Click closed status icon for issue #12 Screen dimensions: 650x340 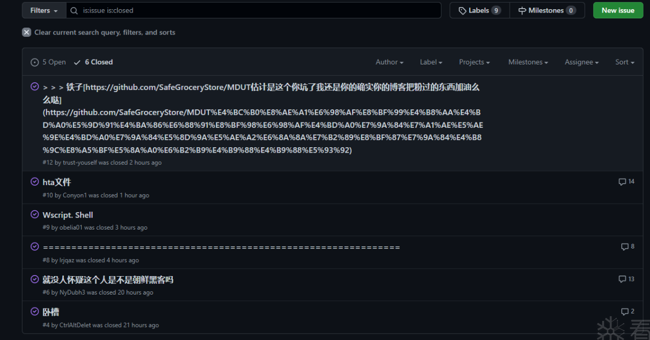35,87
